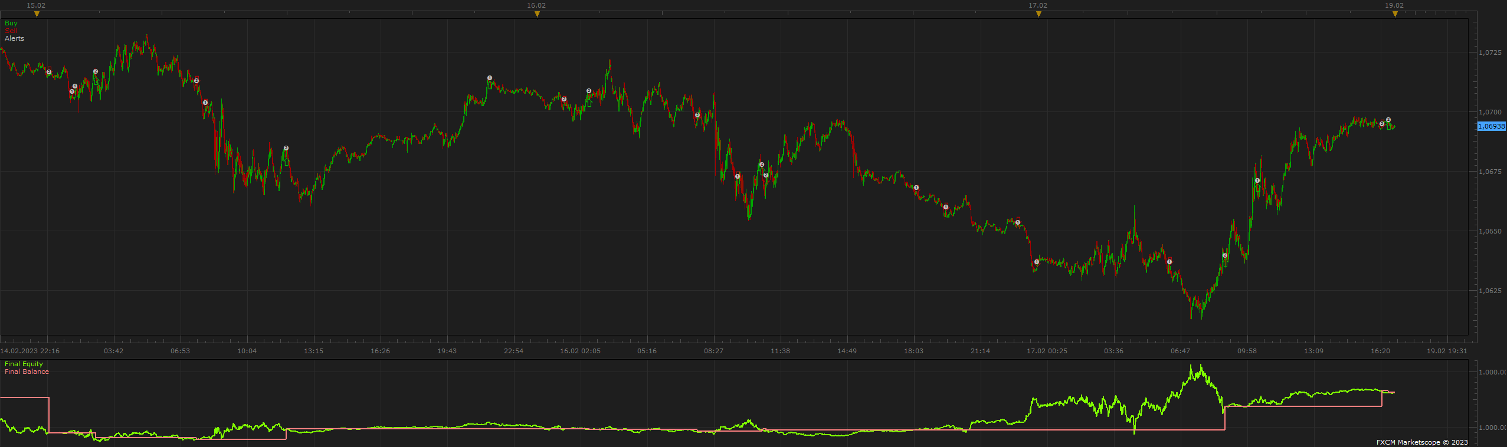The width and height of the screenshot is (1507, 447).
Task: Click the 03:42 time axis label
Action: click(x=114, y=351)
